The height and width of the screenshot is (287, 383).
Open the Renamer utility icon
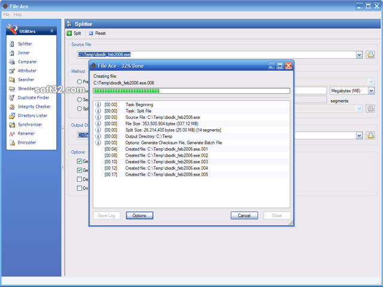tap(12, 133)
